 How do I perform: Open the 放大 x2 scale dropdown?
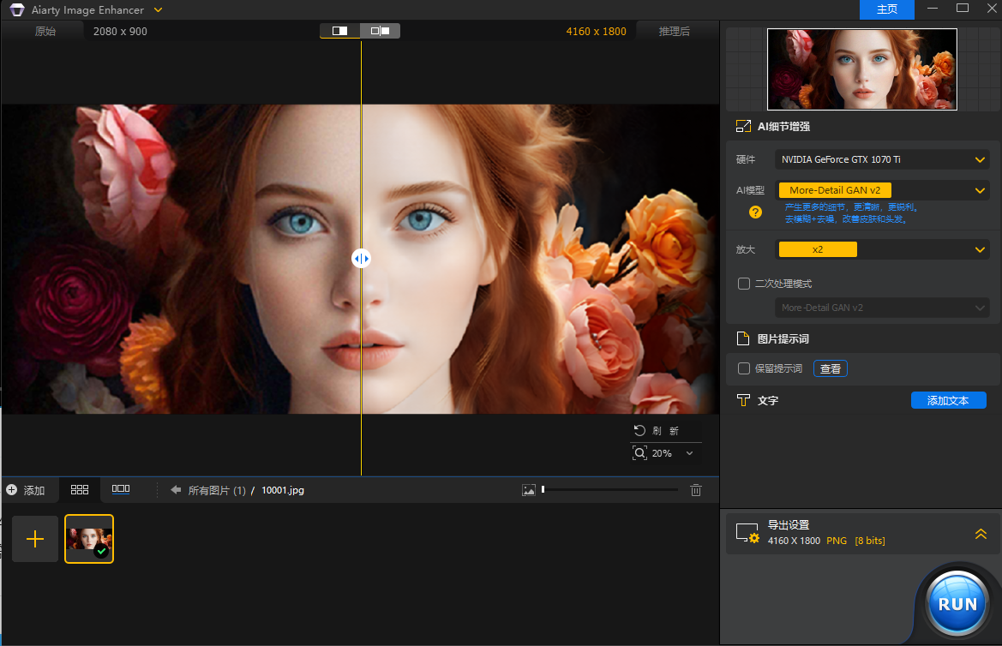[882, 249]
